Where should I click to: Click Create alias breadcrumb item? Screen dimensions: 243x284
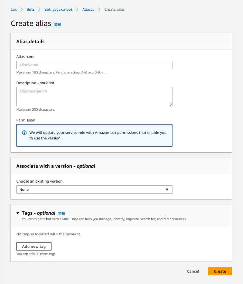click(114, 9)
